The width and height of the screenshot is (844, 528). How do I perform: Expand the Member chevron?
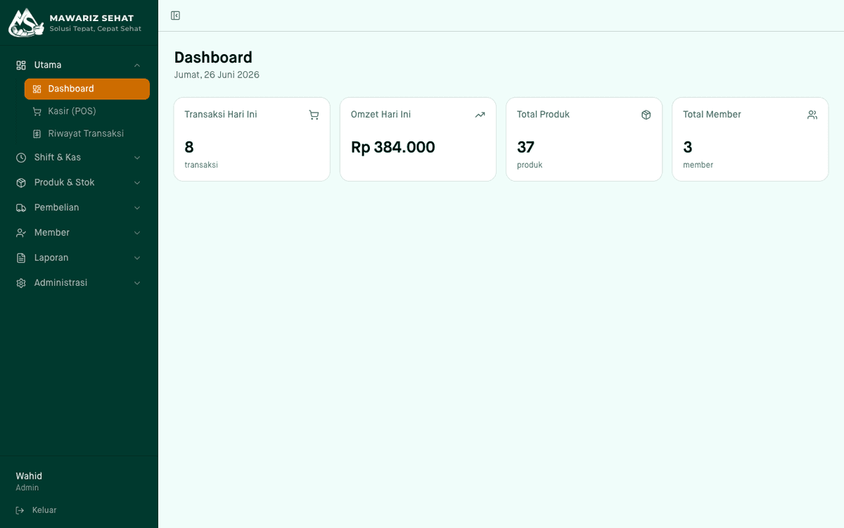pos(137,233)
